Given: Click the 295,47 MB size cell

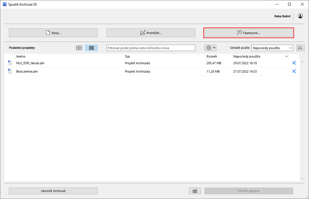Looking at the screenshot, I should click(x=214, y=63).
